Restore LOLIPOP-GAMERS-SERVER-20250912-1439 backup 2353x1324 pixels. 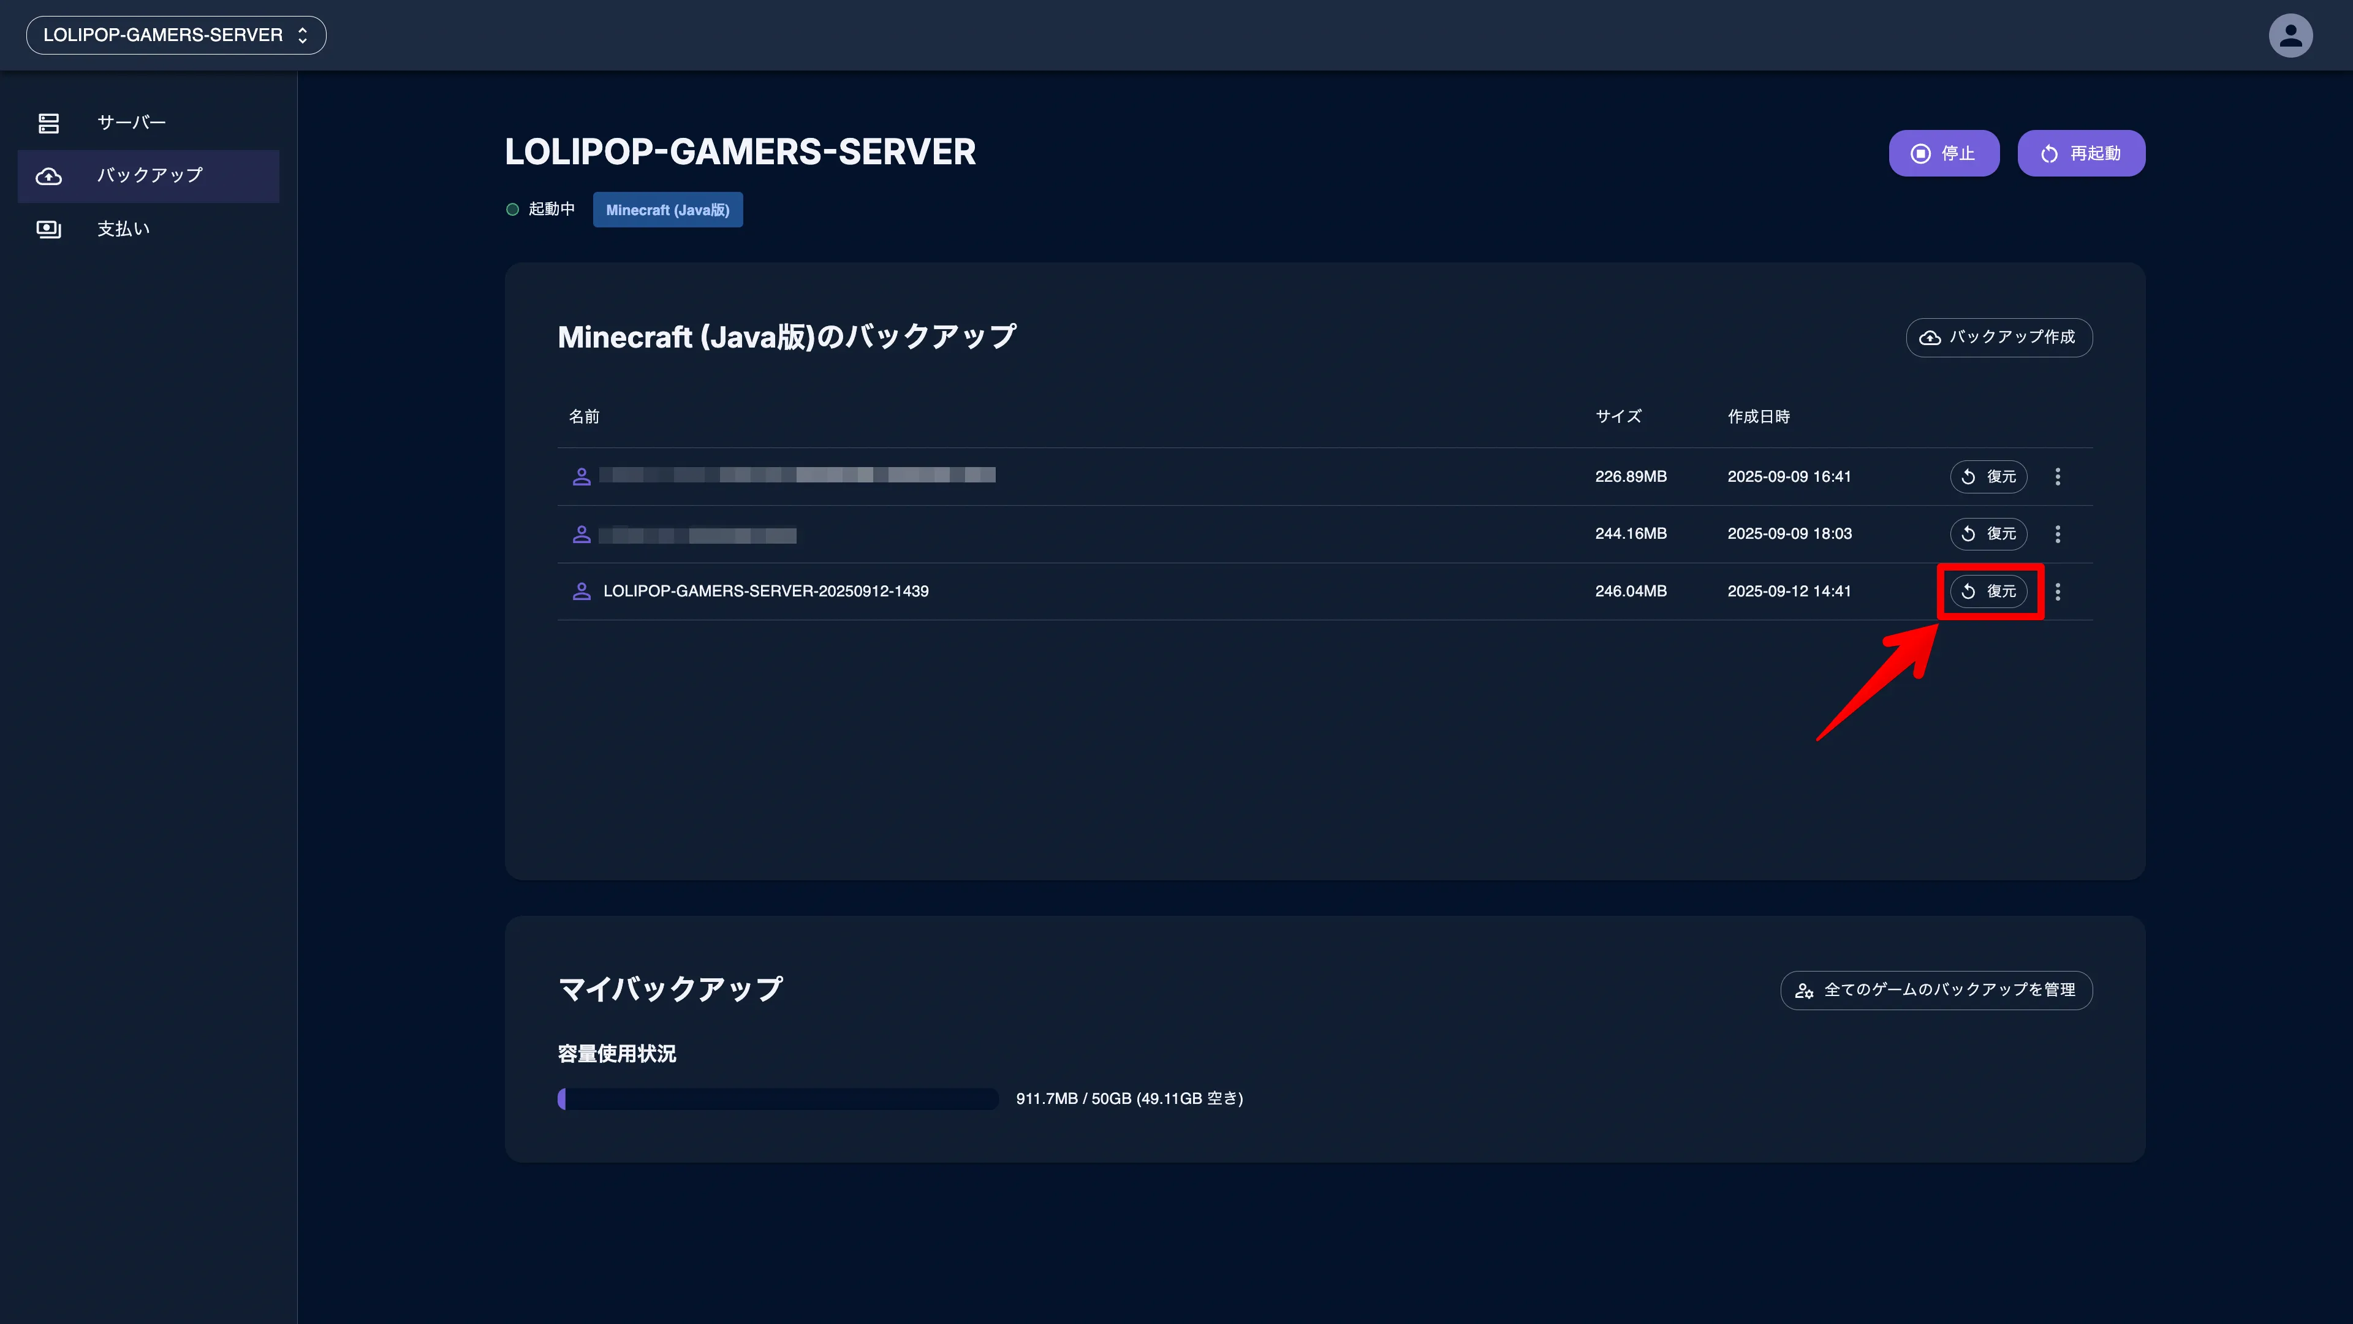coord(1988,591)
